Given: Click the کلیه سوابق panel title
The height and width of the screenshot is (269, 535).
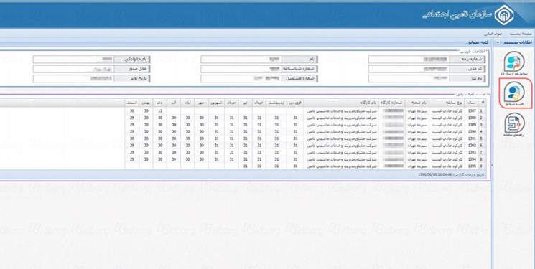Looking at the screenshot, I should tap(478, 42).
